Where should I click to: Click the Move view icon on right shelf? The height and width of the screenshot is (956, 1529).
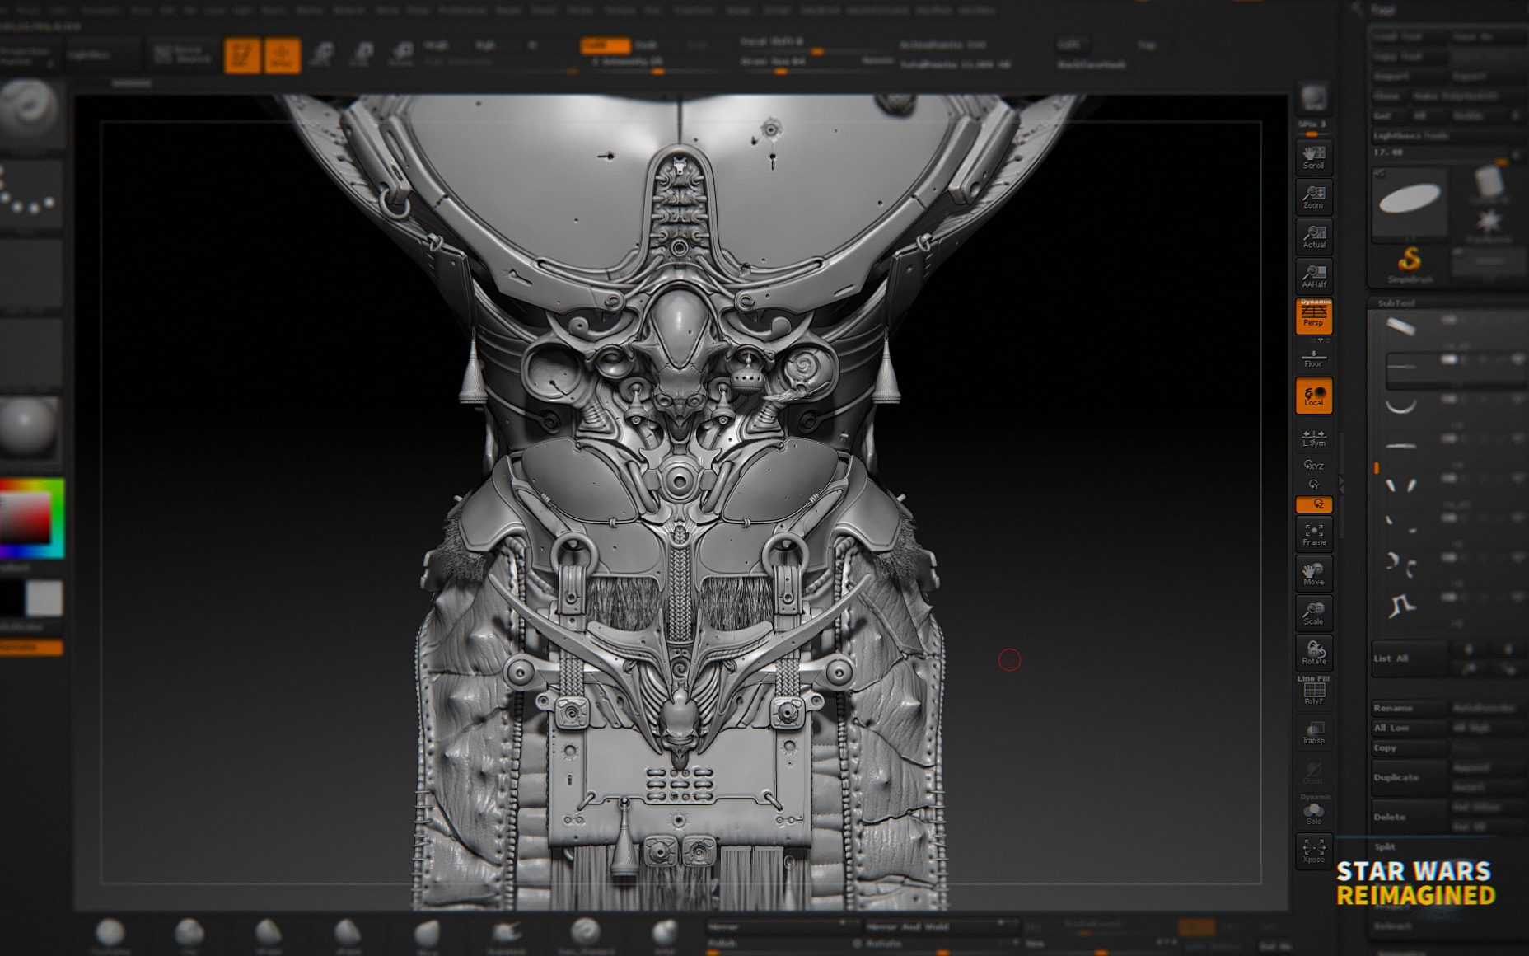pos(1313,574)
